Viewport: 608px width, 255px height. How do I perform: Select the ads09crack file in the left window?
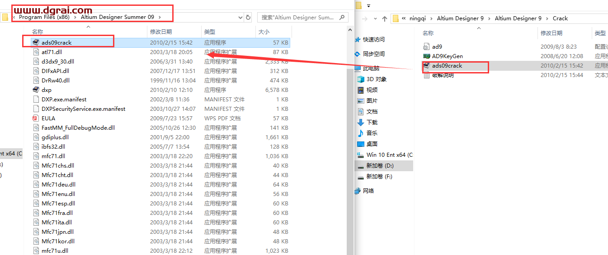point(56,42)
